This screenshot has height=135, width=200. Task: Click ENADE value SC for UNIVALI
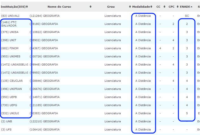point(187,16)
